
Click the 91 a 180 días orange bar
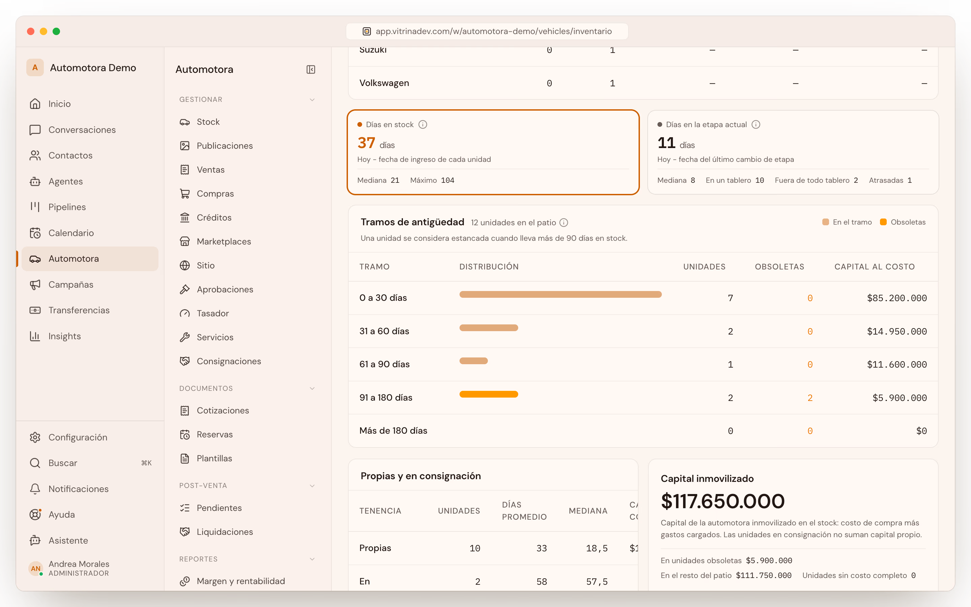pos(489,394)
